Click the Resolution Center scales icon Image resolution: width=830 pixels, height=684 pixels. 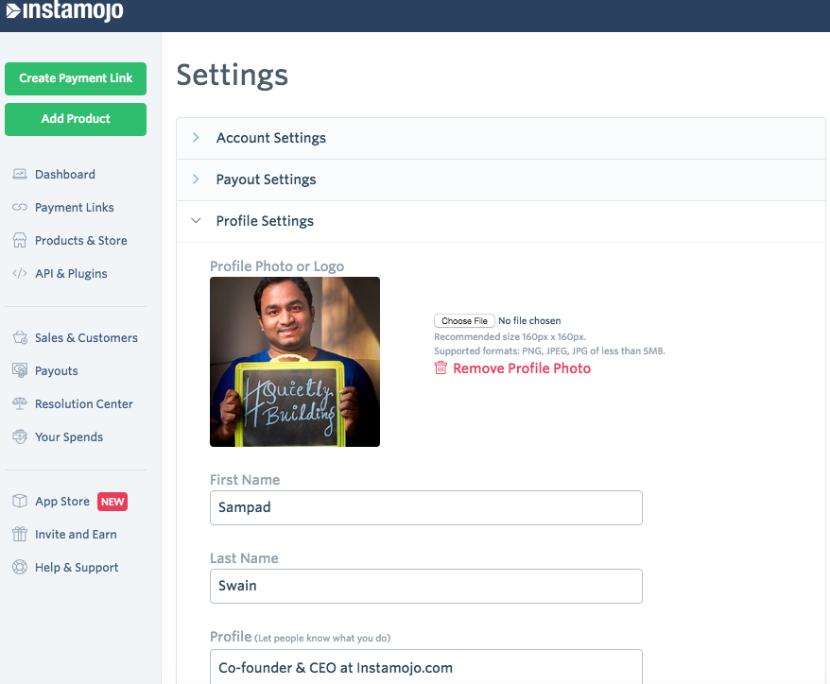pyautogui.click(x=19, y=404)
